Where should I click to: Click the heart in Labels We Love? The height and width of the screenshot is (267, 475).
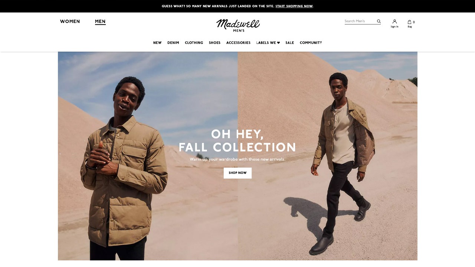[x=278, y=43]
